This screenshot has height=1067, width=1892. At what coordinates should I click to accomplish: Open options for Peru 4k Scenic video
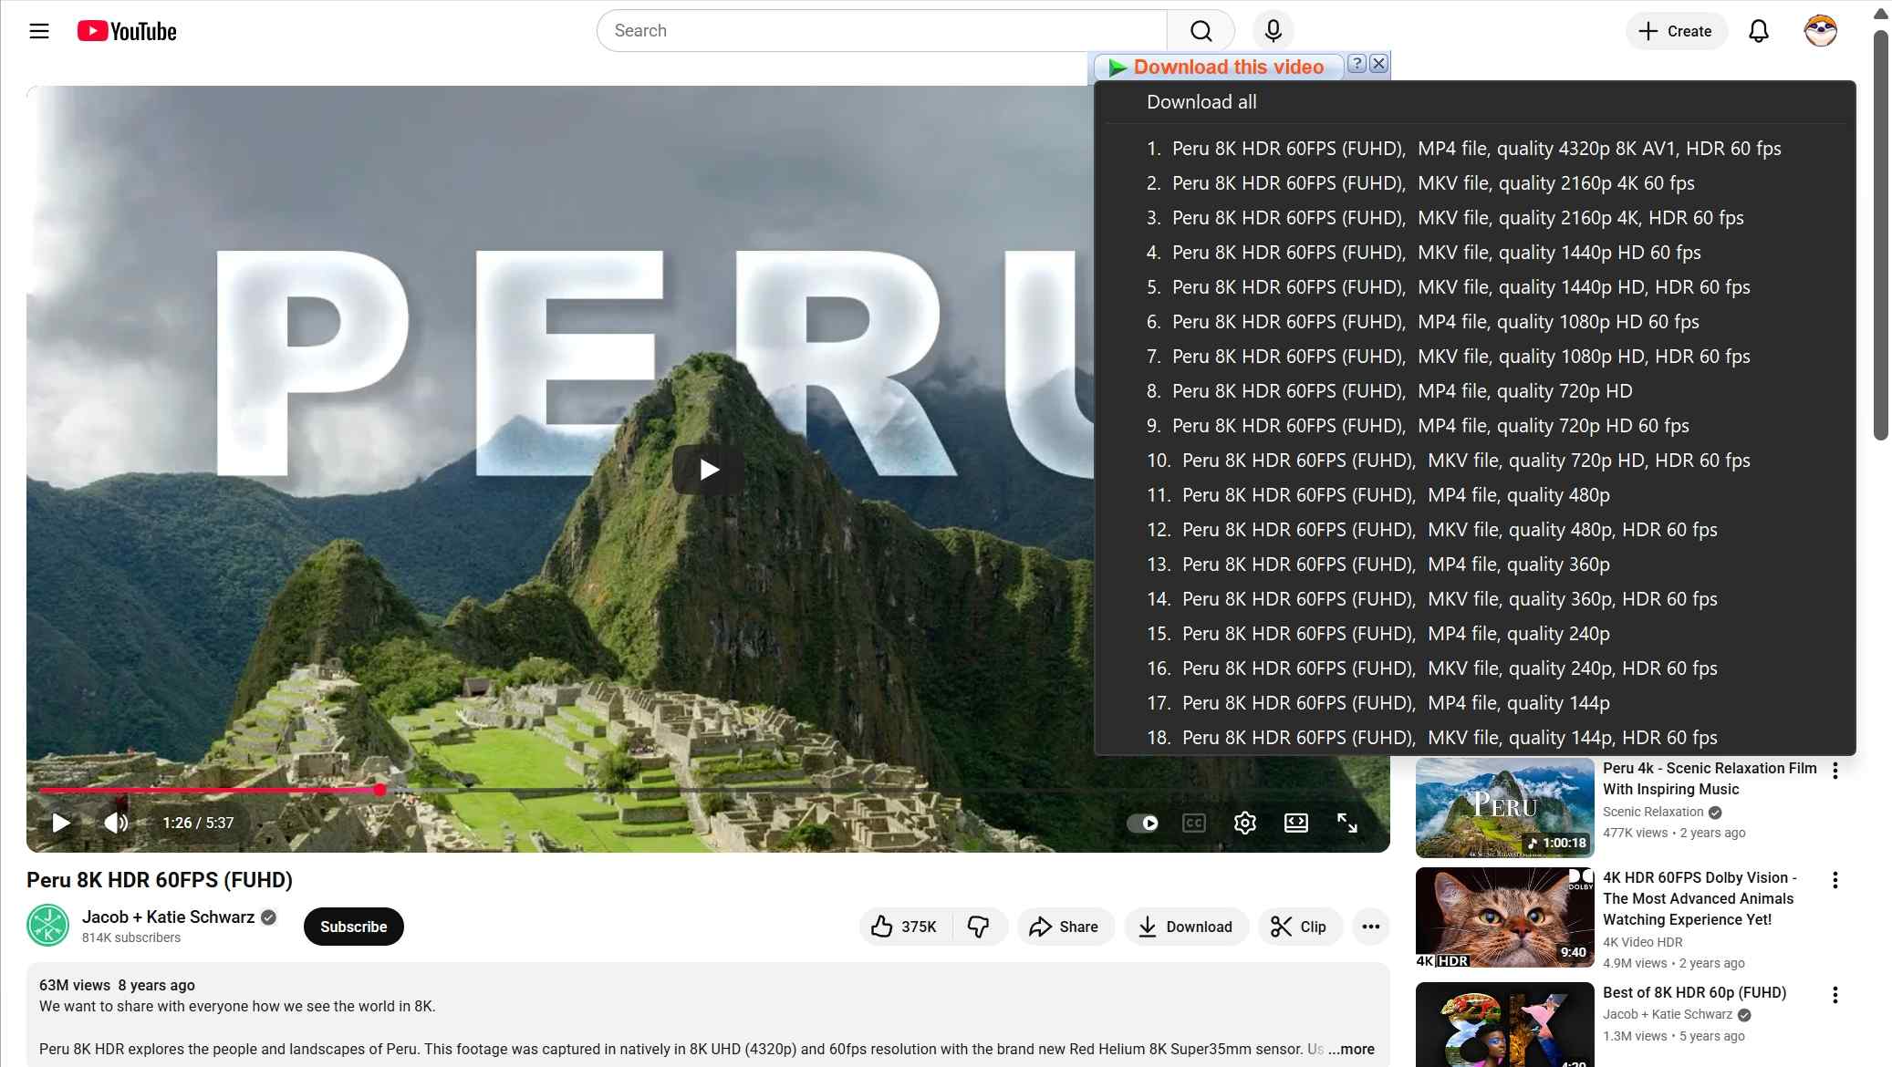coord(1835,771)
